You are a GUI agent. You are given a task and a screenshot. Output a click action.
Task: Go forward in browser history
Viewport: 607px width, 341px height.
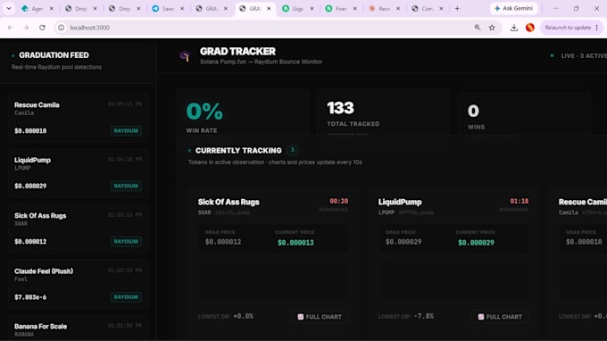click(26, 28)
